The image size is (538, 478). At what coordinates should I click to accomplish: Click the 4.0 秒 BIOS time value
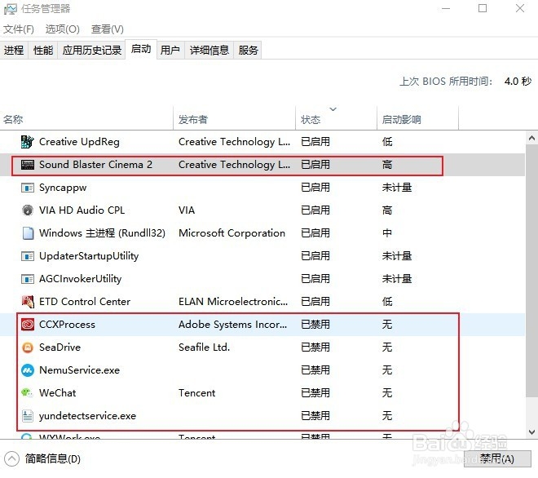click(x=518, y=82)
